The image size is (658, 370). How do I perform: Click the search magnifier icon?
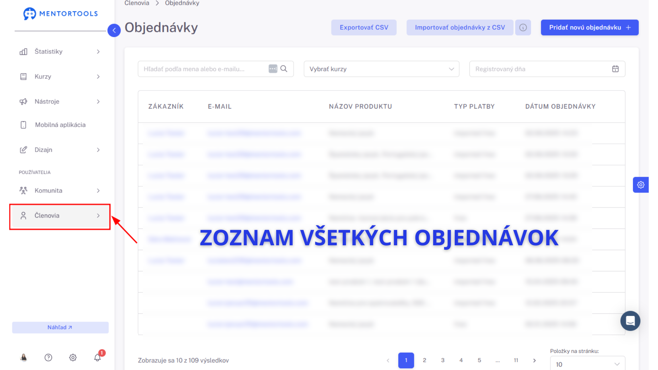(284, 69)
